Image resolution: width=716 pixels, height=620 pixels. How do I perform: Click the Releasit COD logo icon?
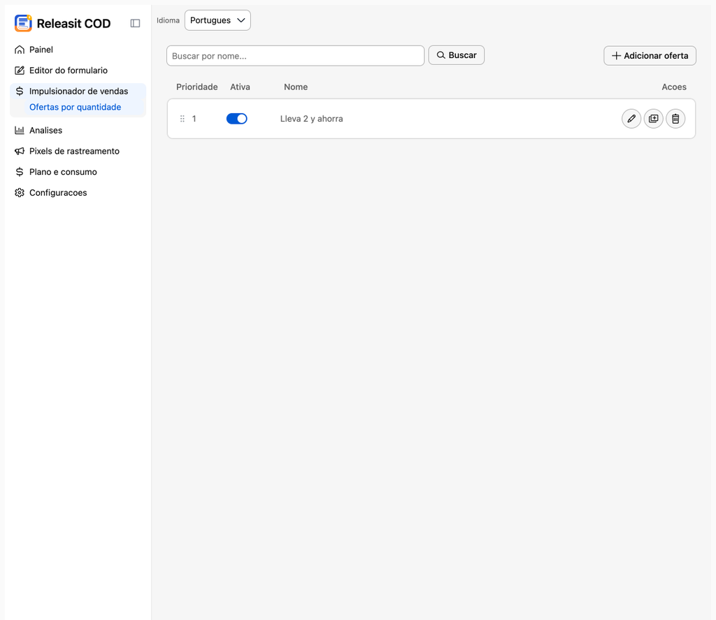pos(23,23)
